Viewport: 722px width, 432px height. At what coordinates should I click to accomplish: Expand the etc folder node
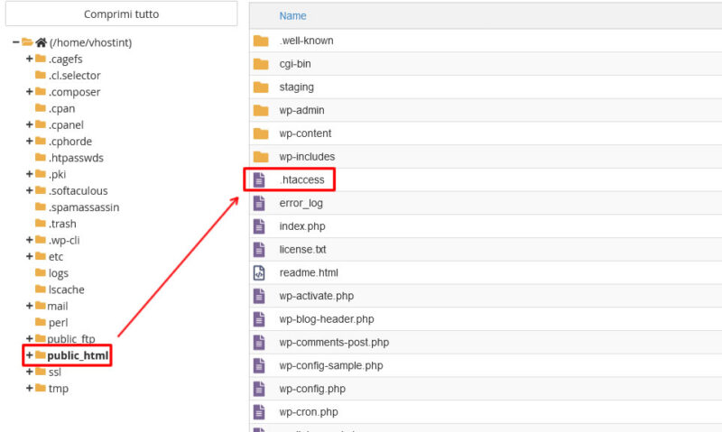click(x=29, y=256)
